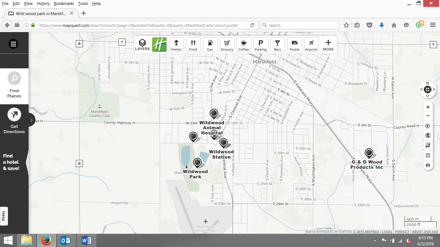Show Bars on the map

pyautogui.click(x=277, y=44)
